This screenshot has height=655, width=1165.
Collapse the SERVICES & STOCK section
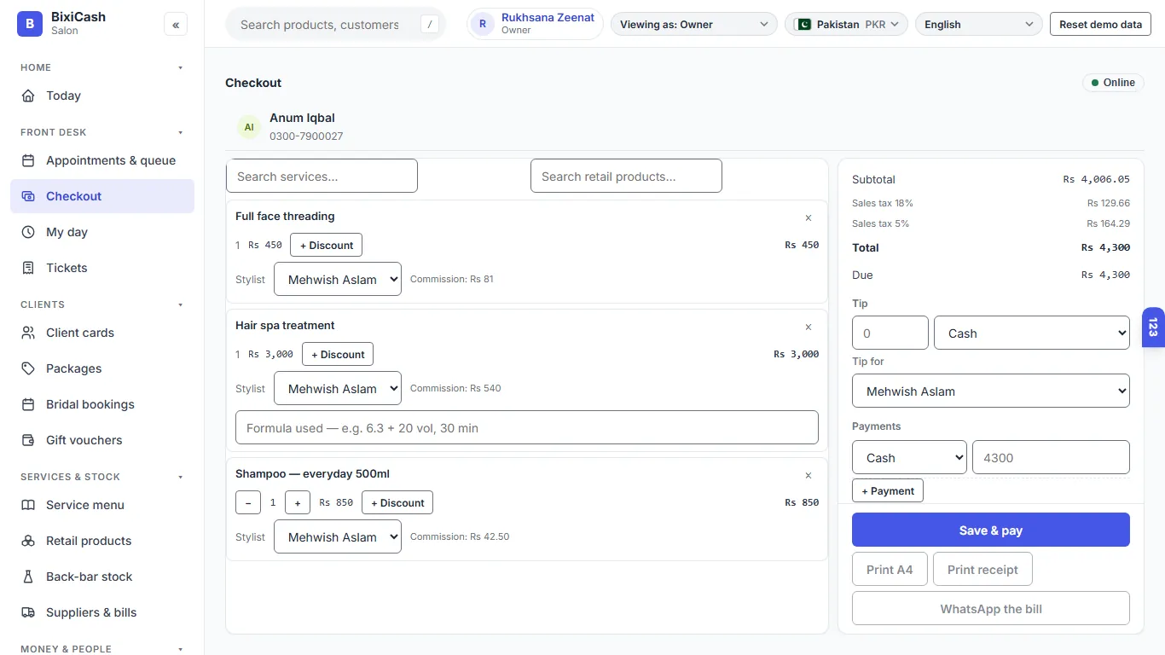(180, 477)
